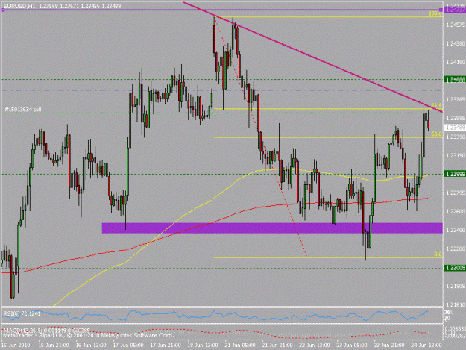The width and height of the screenshot is (466, 350).
Task: Select the magenta descending trendline
Action: pyautogui.click(x=312, y=57)
